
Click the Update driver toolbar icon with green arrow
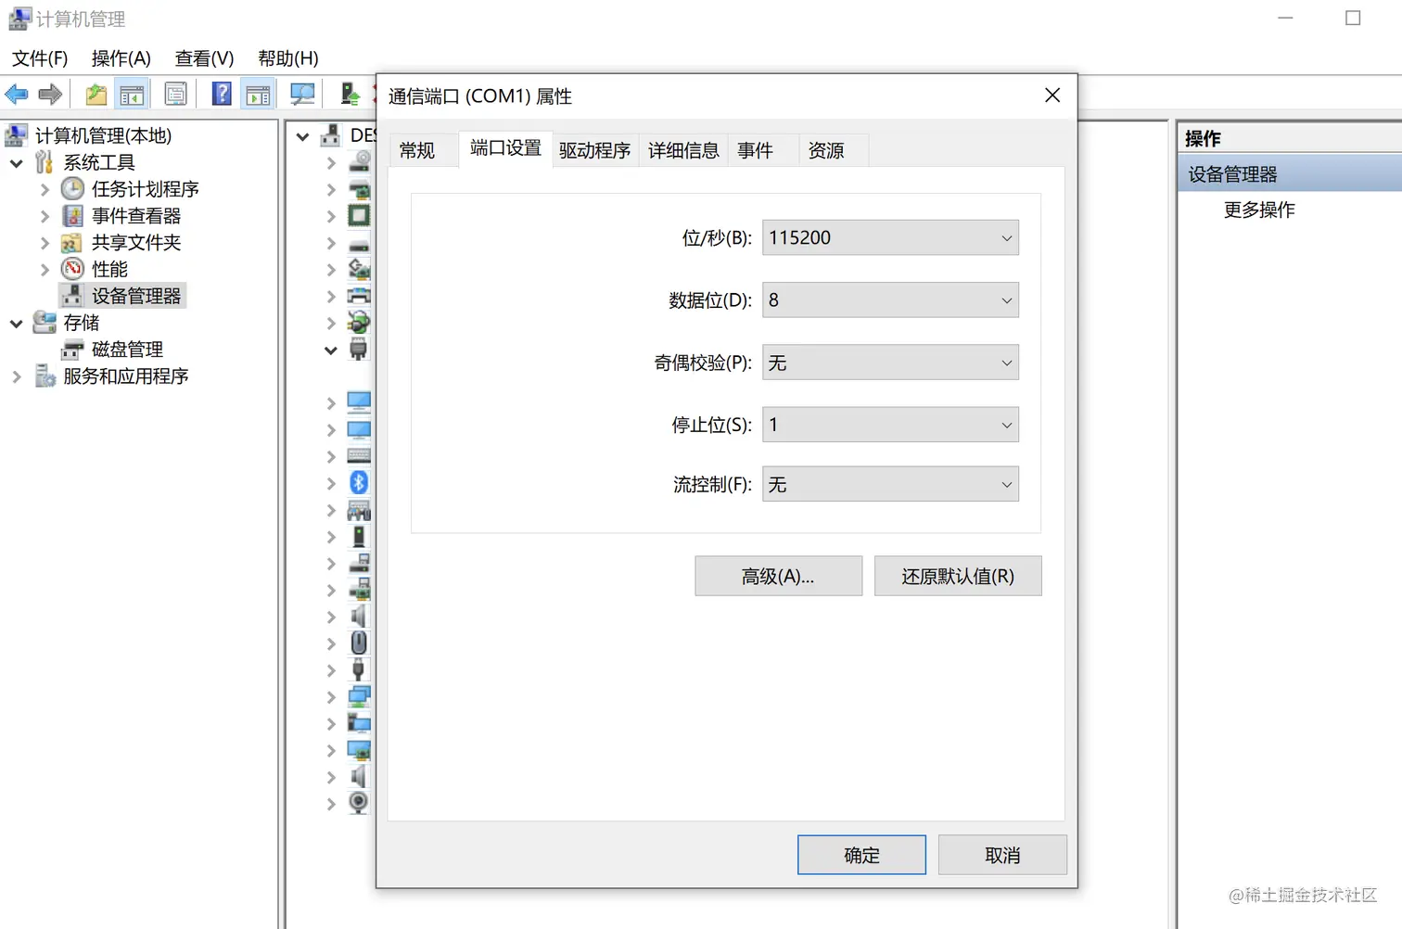point(350,94)
